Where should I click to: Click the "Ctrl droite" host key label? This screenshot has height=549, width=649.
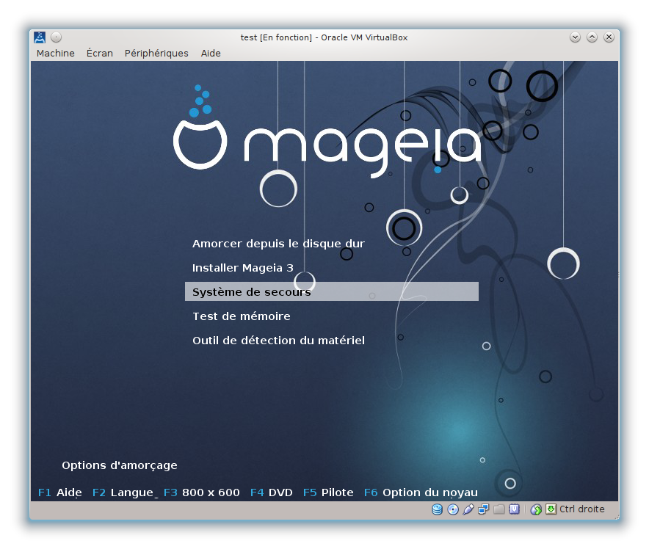(582, 509)
